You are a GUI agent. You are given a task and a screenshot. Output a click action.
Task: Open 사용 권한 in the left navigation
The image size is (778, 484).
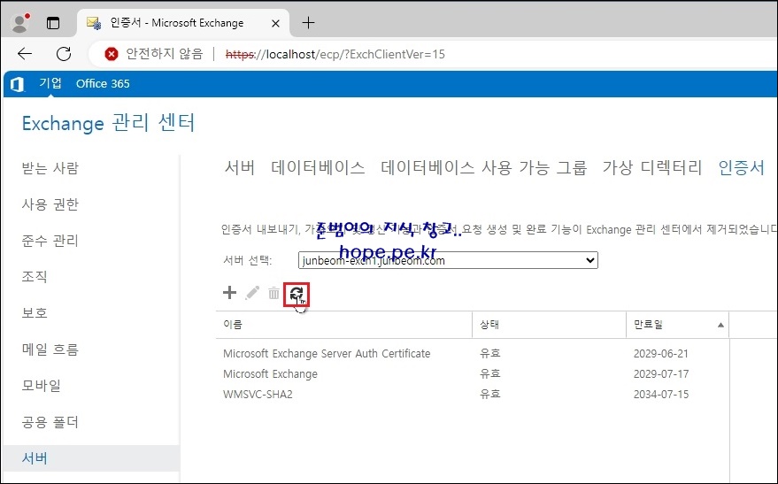tap(50, 204)
